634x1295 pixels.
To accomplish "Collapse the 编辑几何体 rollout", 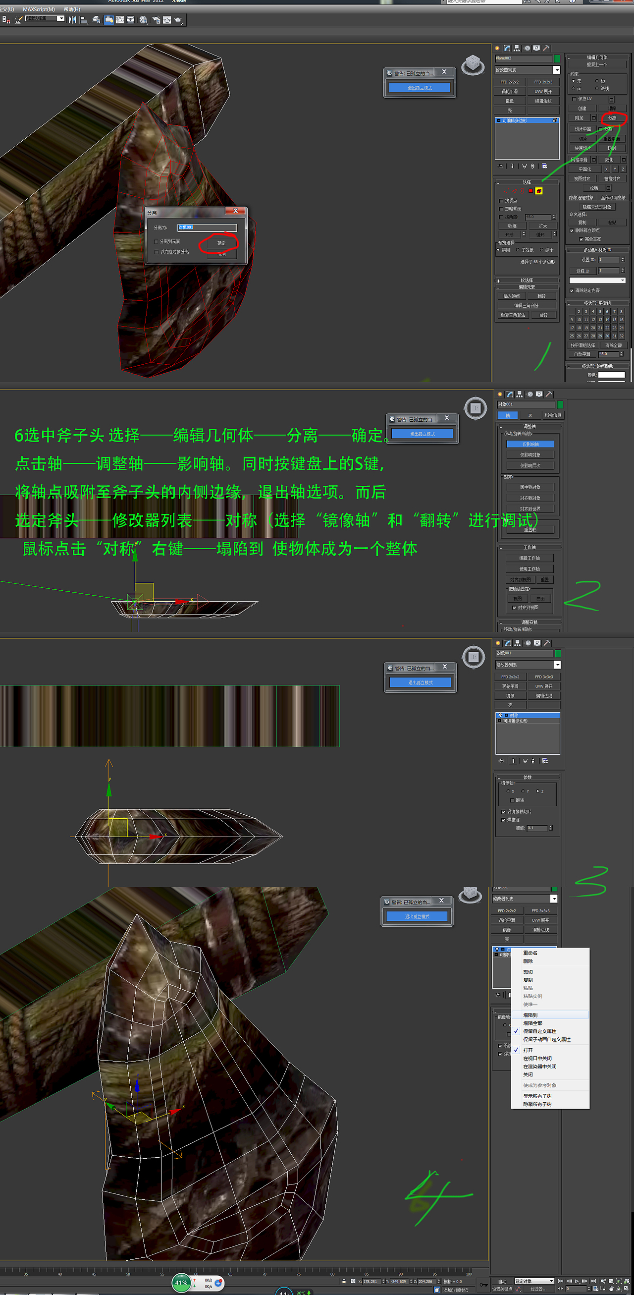I will tap(597, 57).
